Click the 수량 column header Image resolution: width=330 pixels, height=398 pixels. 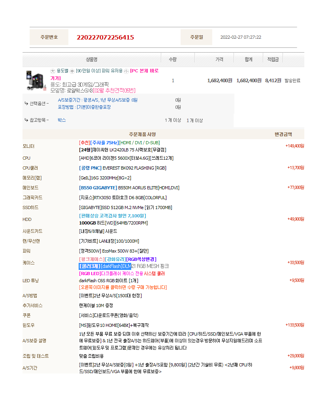[x=173, y=59]
